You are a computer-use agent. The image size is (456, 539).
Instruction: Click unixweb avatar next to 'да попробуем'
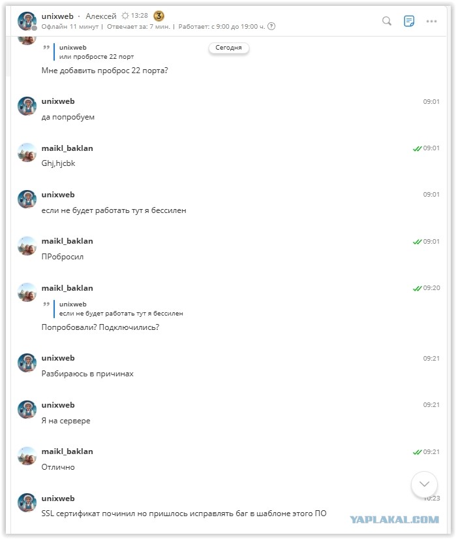click(27, 106)
